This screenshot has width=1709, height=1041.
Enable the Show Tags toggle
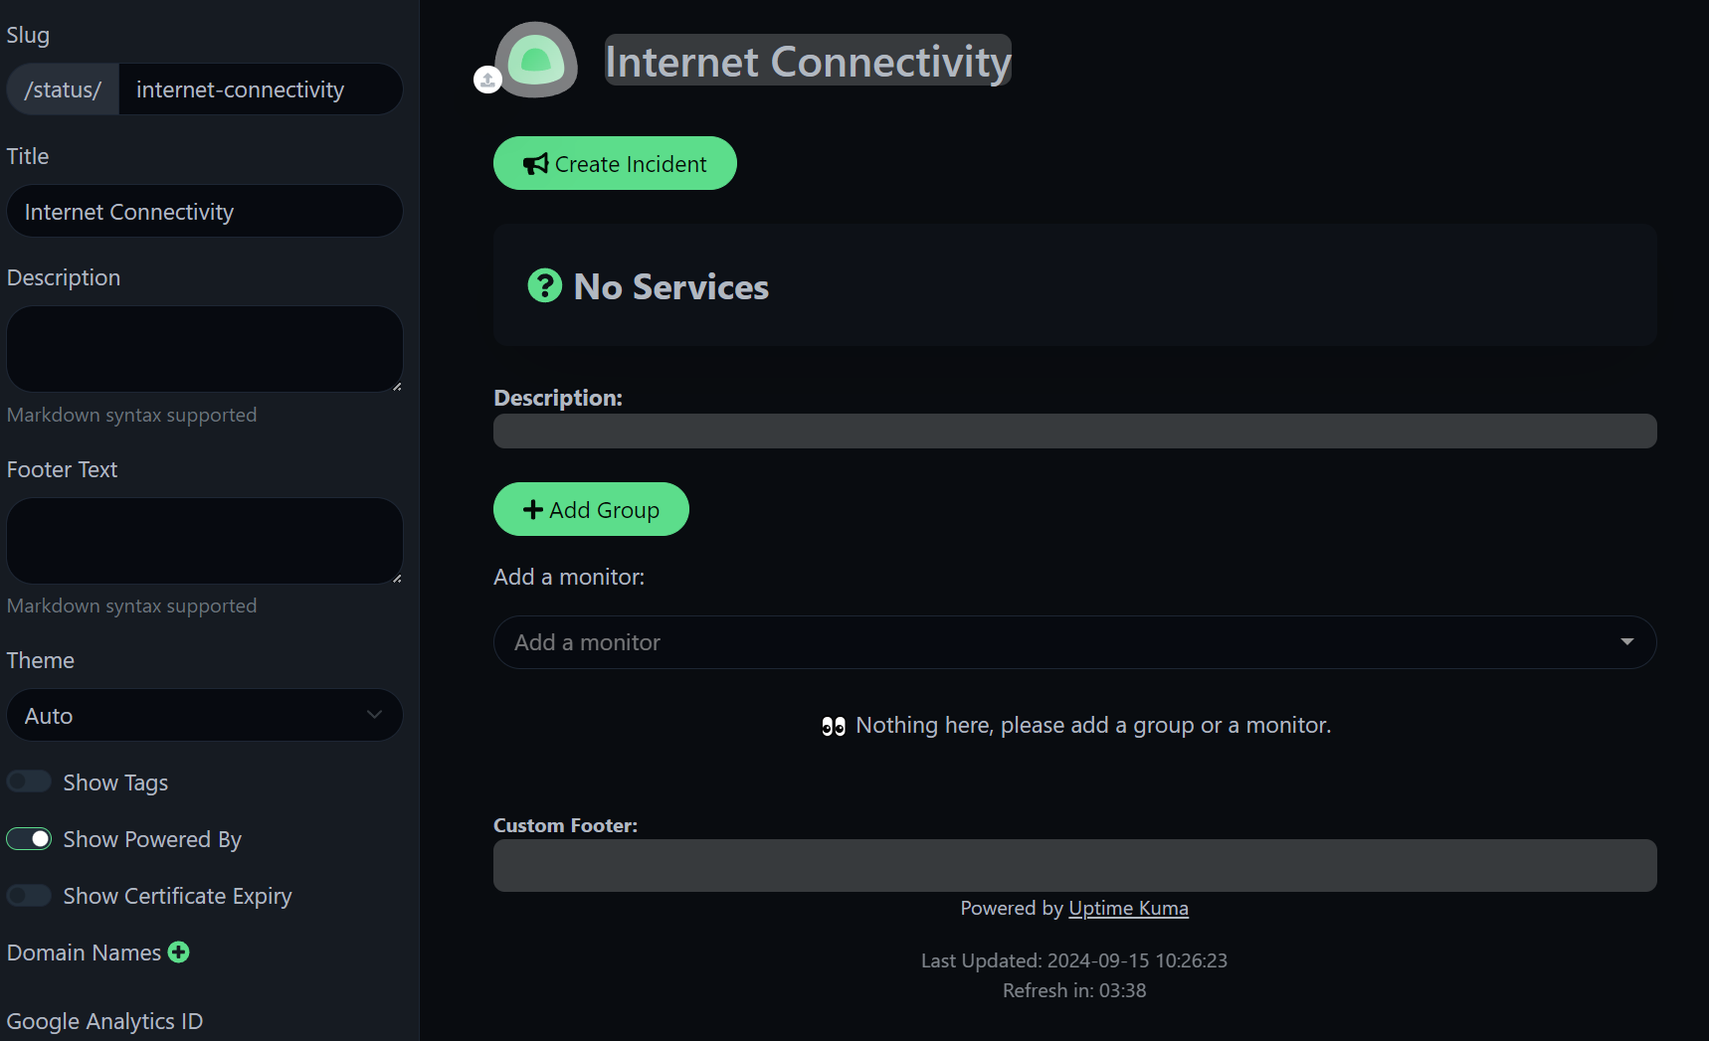click(x=29, y=782)
